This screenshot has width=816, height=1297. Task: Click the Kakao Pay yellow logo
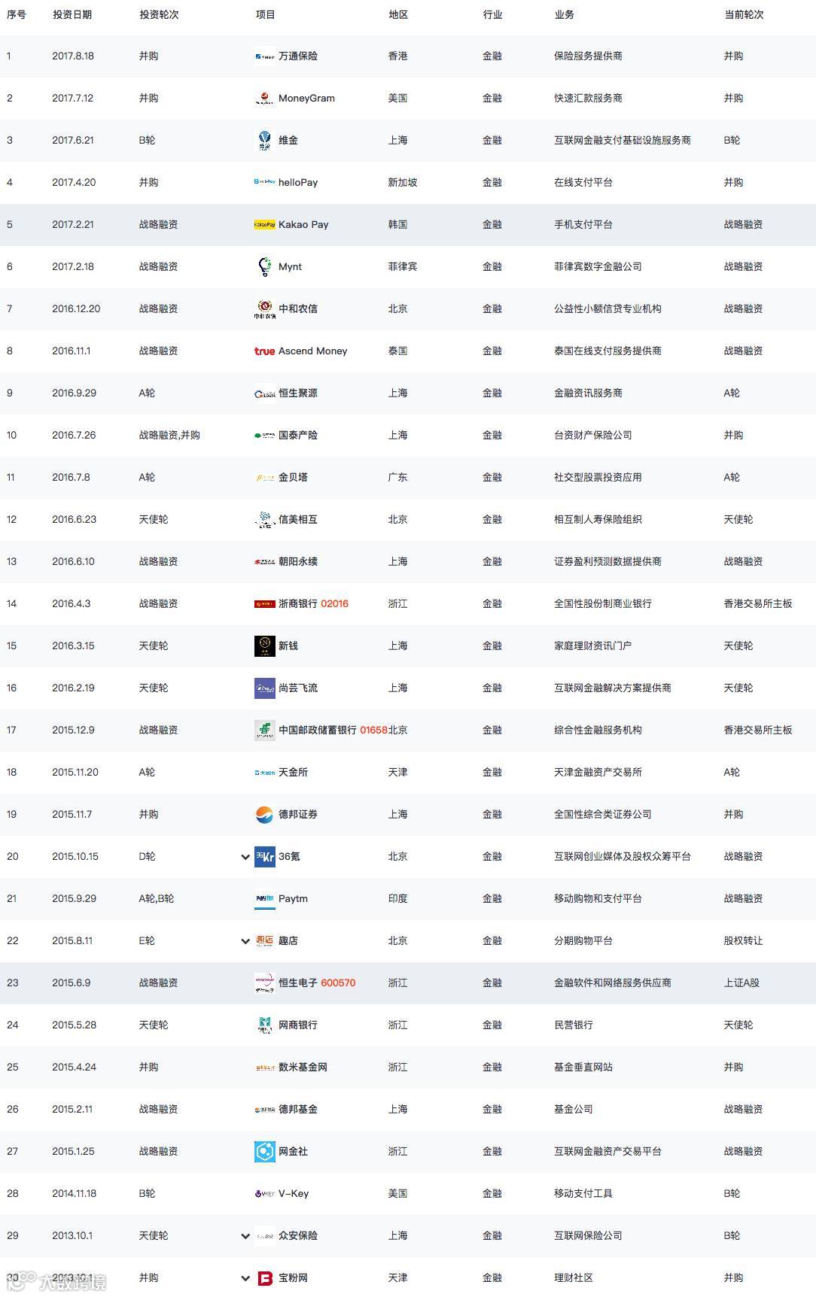(264, 225)
